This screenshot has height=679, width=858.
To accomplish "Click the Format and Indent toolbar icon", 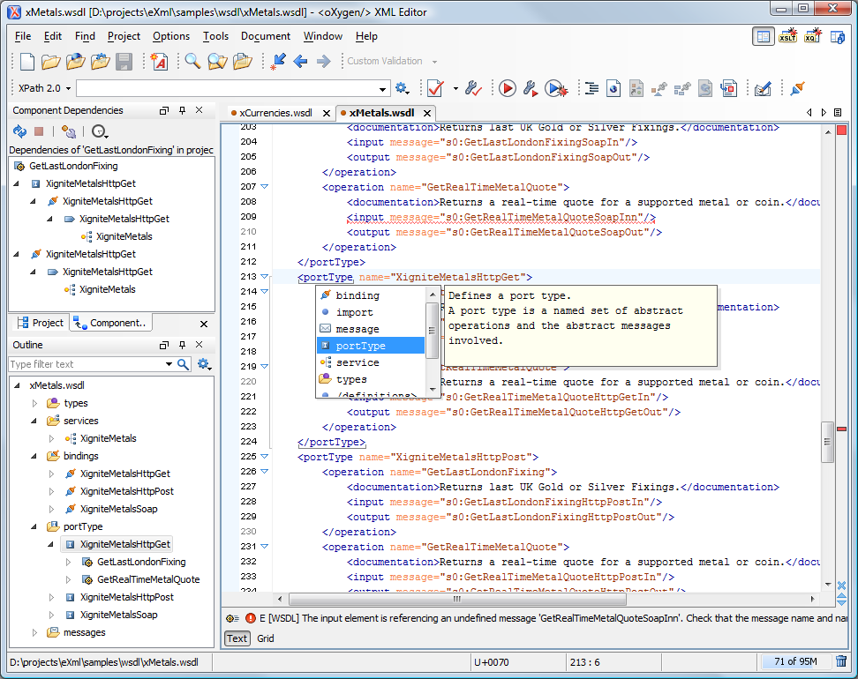I will [x=591, y=88].
